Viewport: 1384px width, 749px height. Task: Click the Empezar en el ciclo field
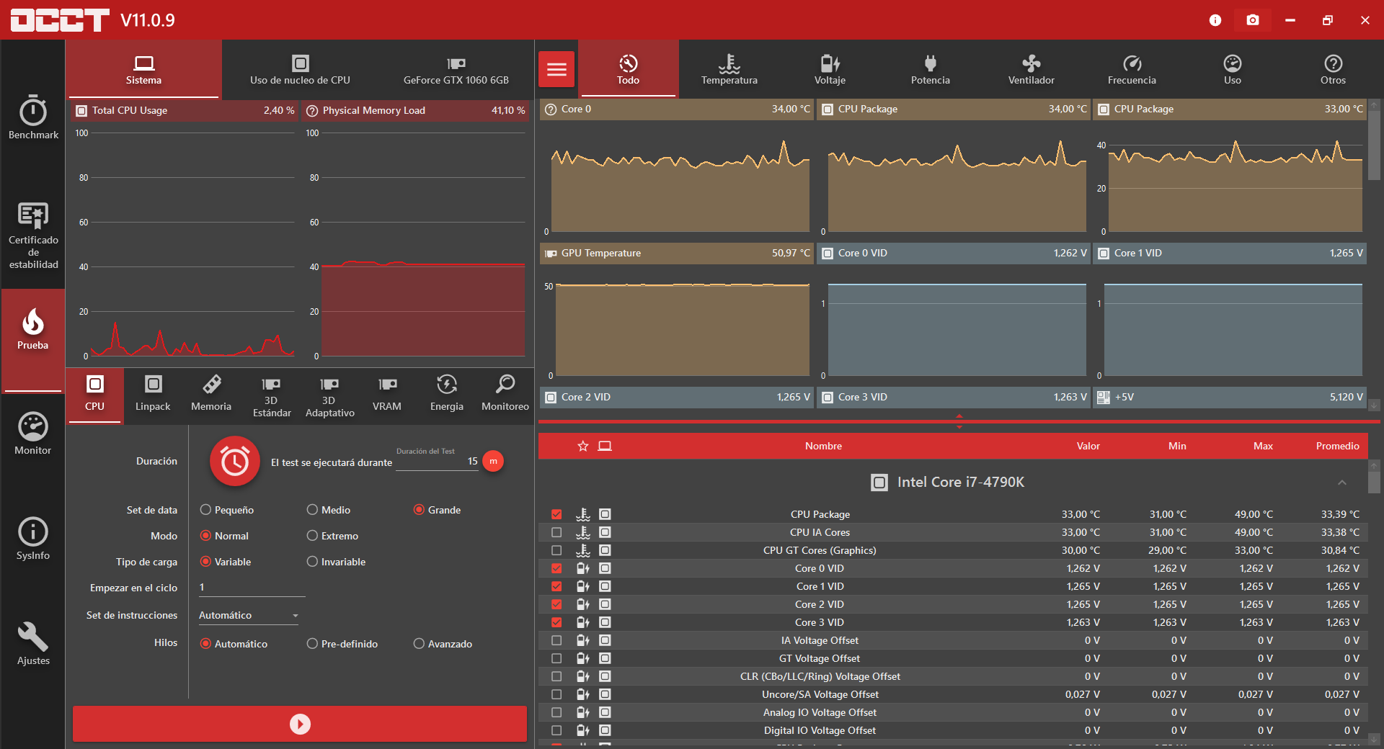252,588
